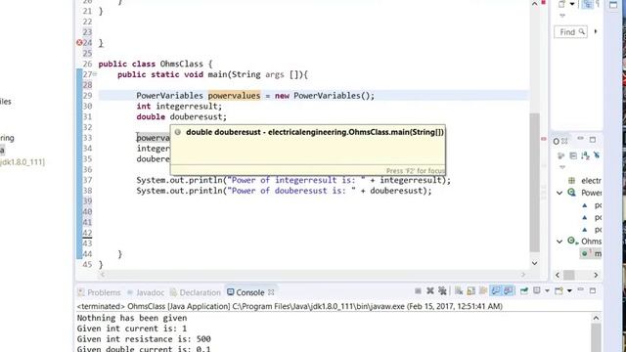Select the Power class item in Outline

[x=586, y=194]
